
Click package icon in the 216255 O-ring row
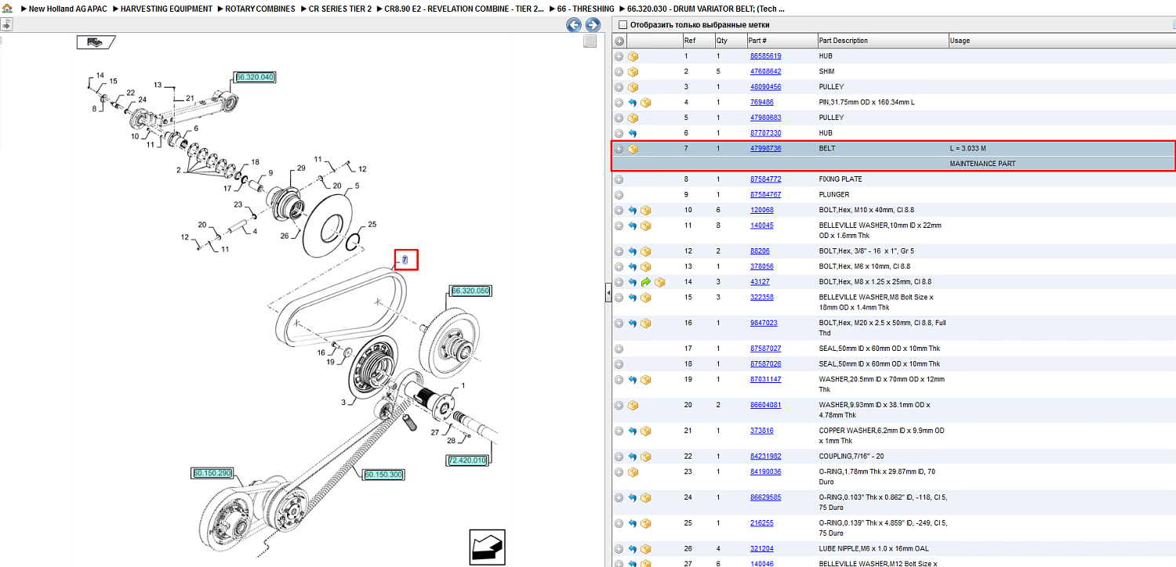tap(646, 523)
